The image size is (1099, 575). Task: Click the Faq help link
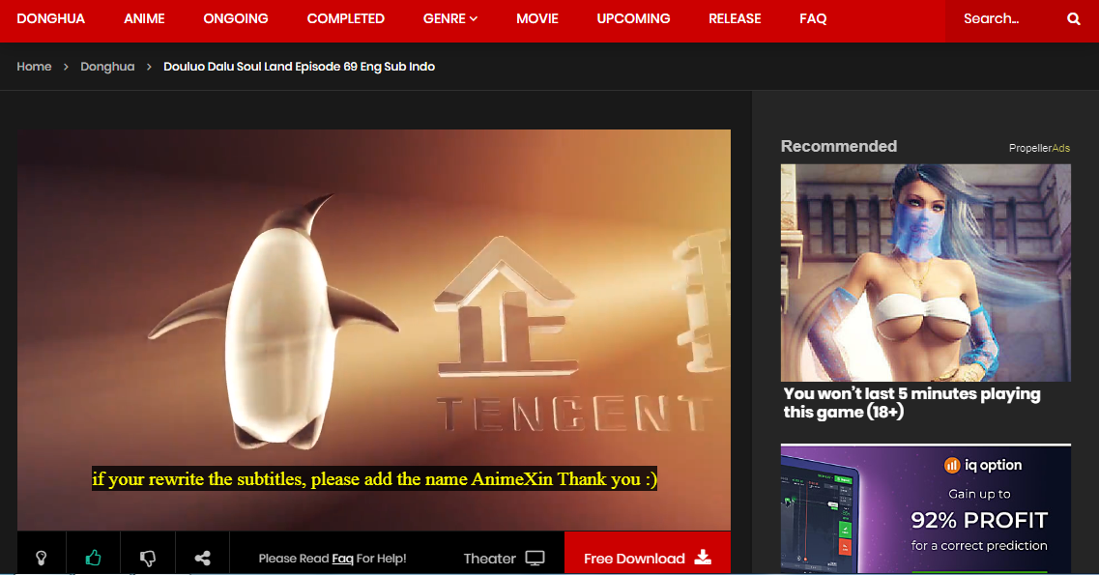[x=342, y=559]
